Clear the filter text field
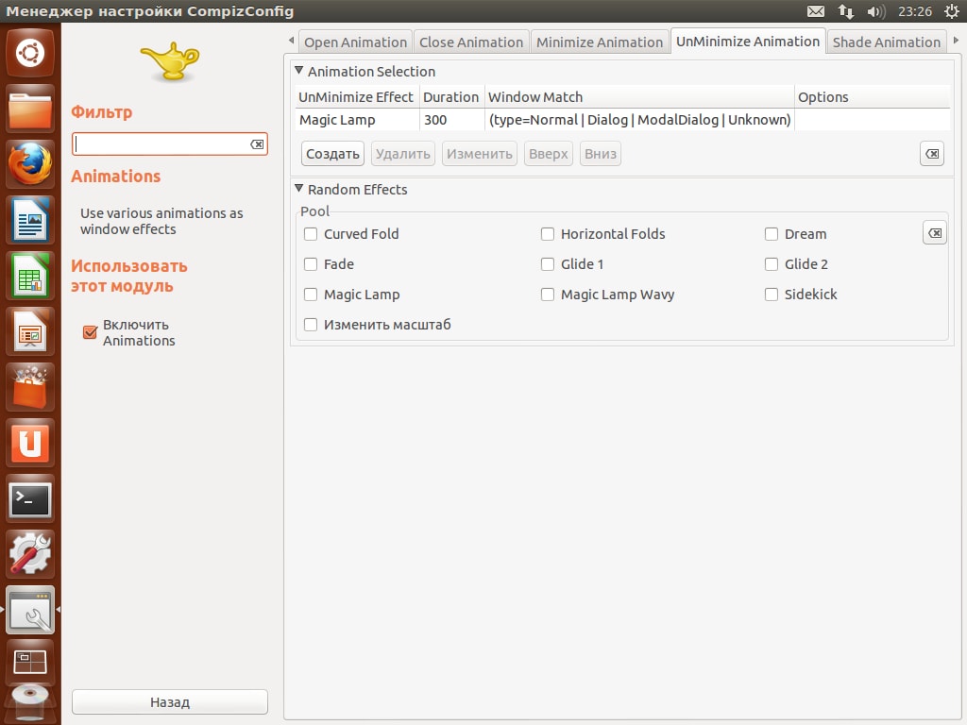Viewport: 967px width, 725px height. click(x=257, y=144)
